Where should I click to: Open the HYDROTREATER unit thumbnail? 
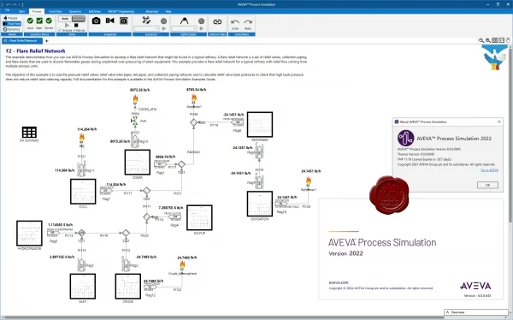pyautogui.click(x=29, y=234)
